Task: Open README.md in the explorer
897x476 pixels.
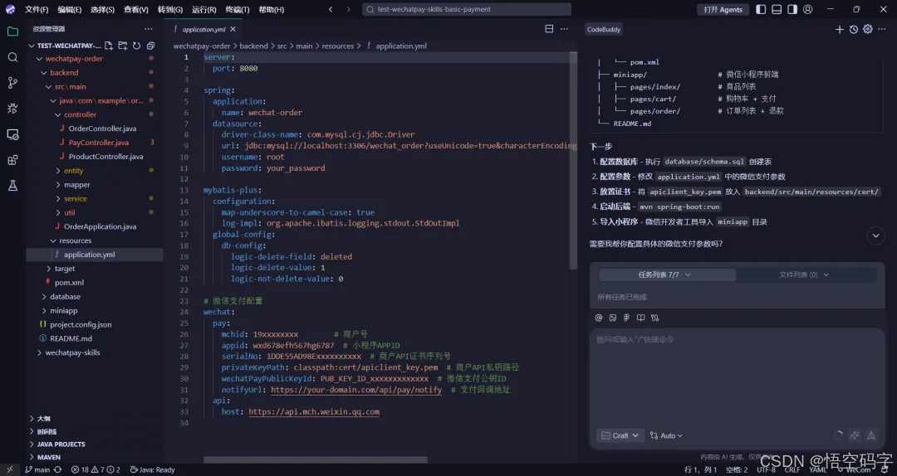Action: pyautogui.click(x=71, y=338)
